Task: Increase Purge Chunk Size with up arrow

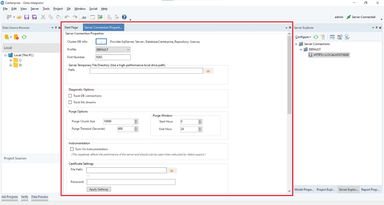Action: [136, 120]
